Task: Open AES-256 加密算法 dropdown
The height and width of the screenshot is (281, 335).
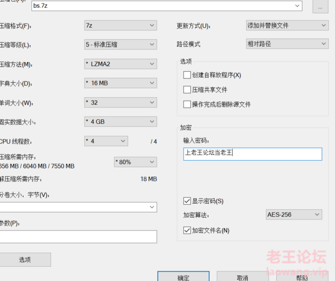Action: point(294,214)
